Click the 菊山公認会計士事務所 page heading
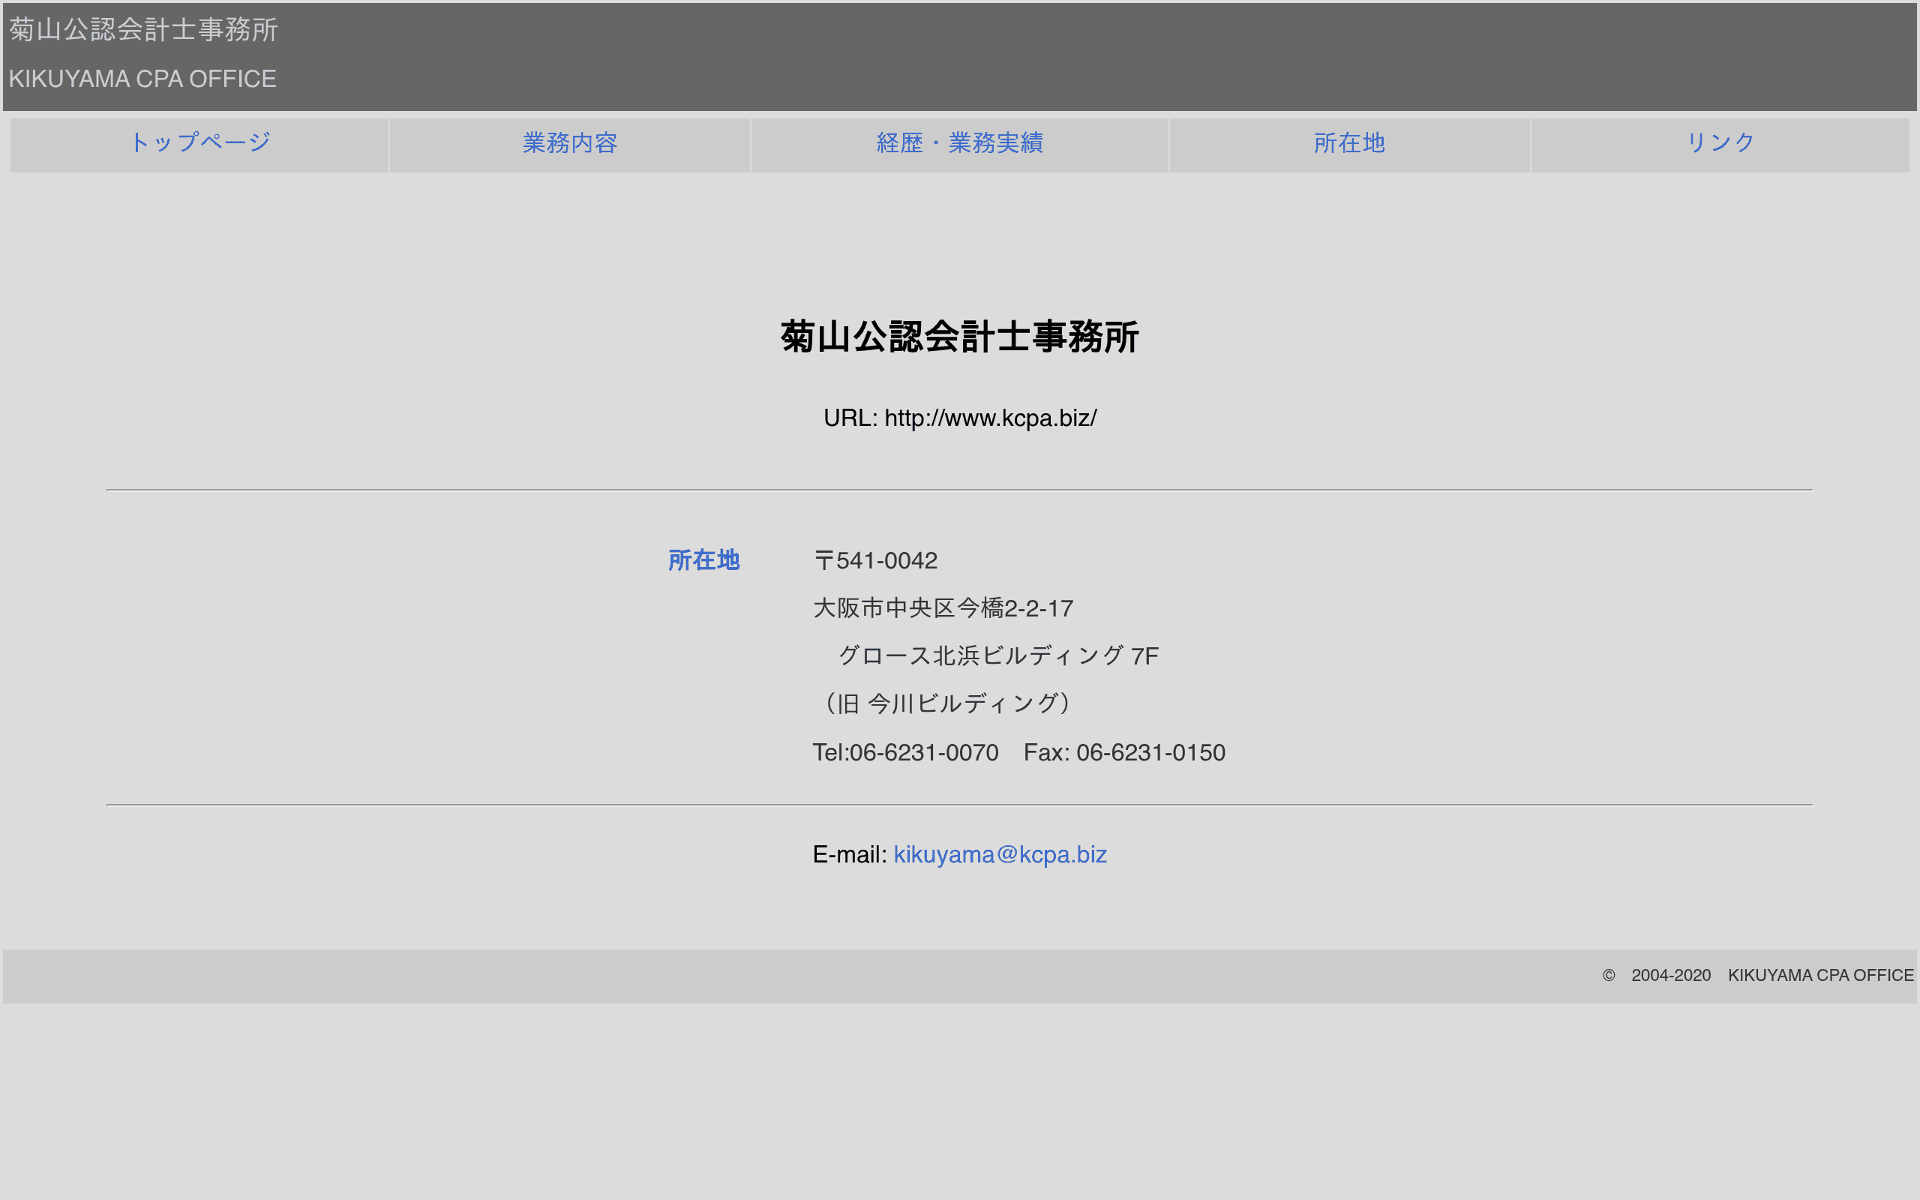This screenshot has height=1200, width=1920. pyautogui.click(x=959, y=337)
